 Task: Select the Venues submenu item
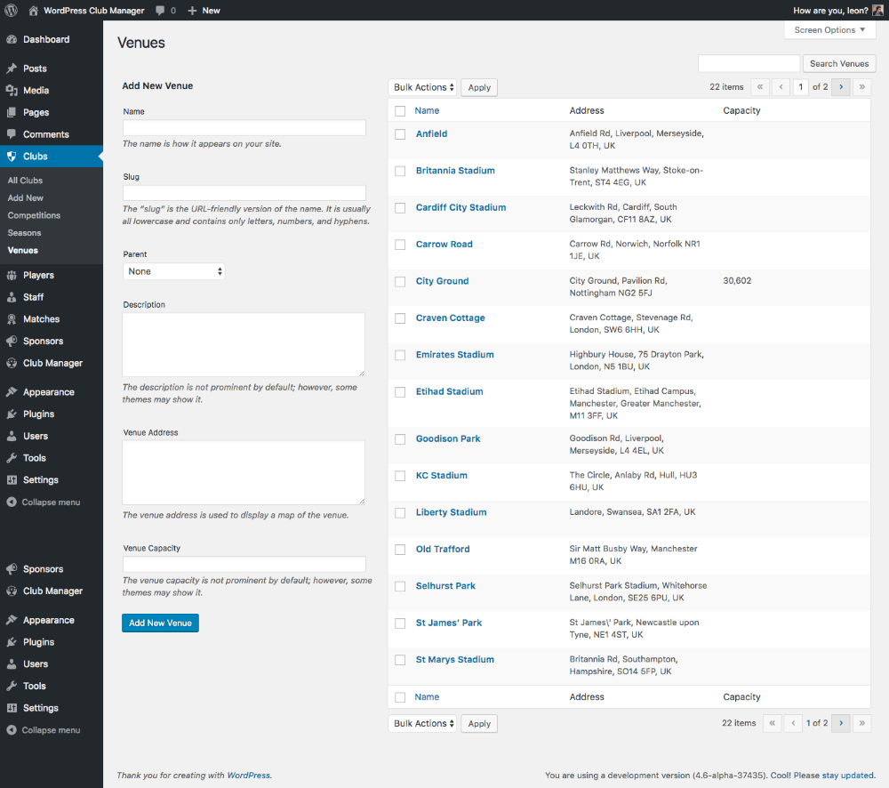pos(23,250)
